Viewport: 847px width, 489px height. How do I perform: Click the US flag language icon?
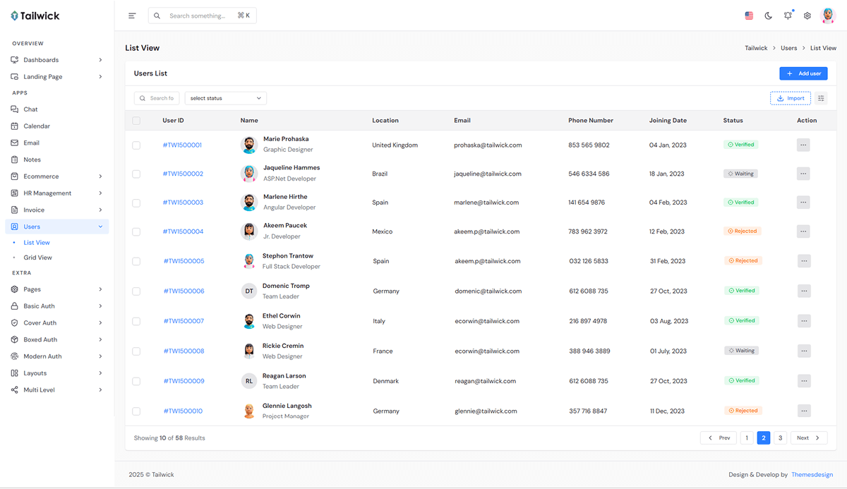(x=749, y=16)
